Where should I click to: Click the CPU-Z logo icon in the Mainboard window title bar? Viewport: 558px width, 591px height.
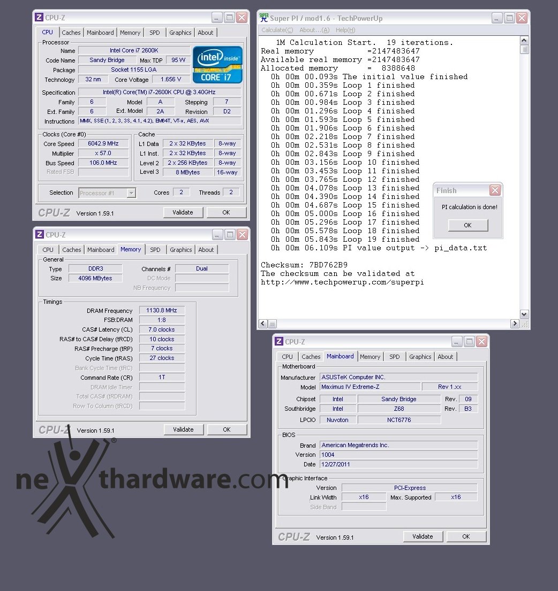tap(279, 341)
